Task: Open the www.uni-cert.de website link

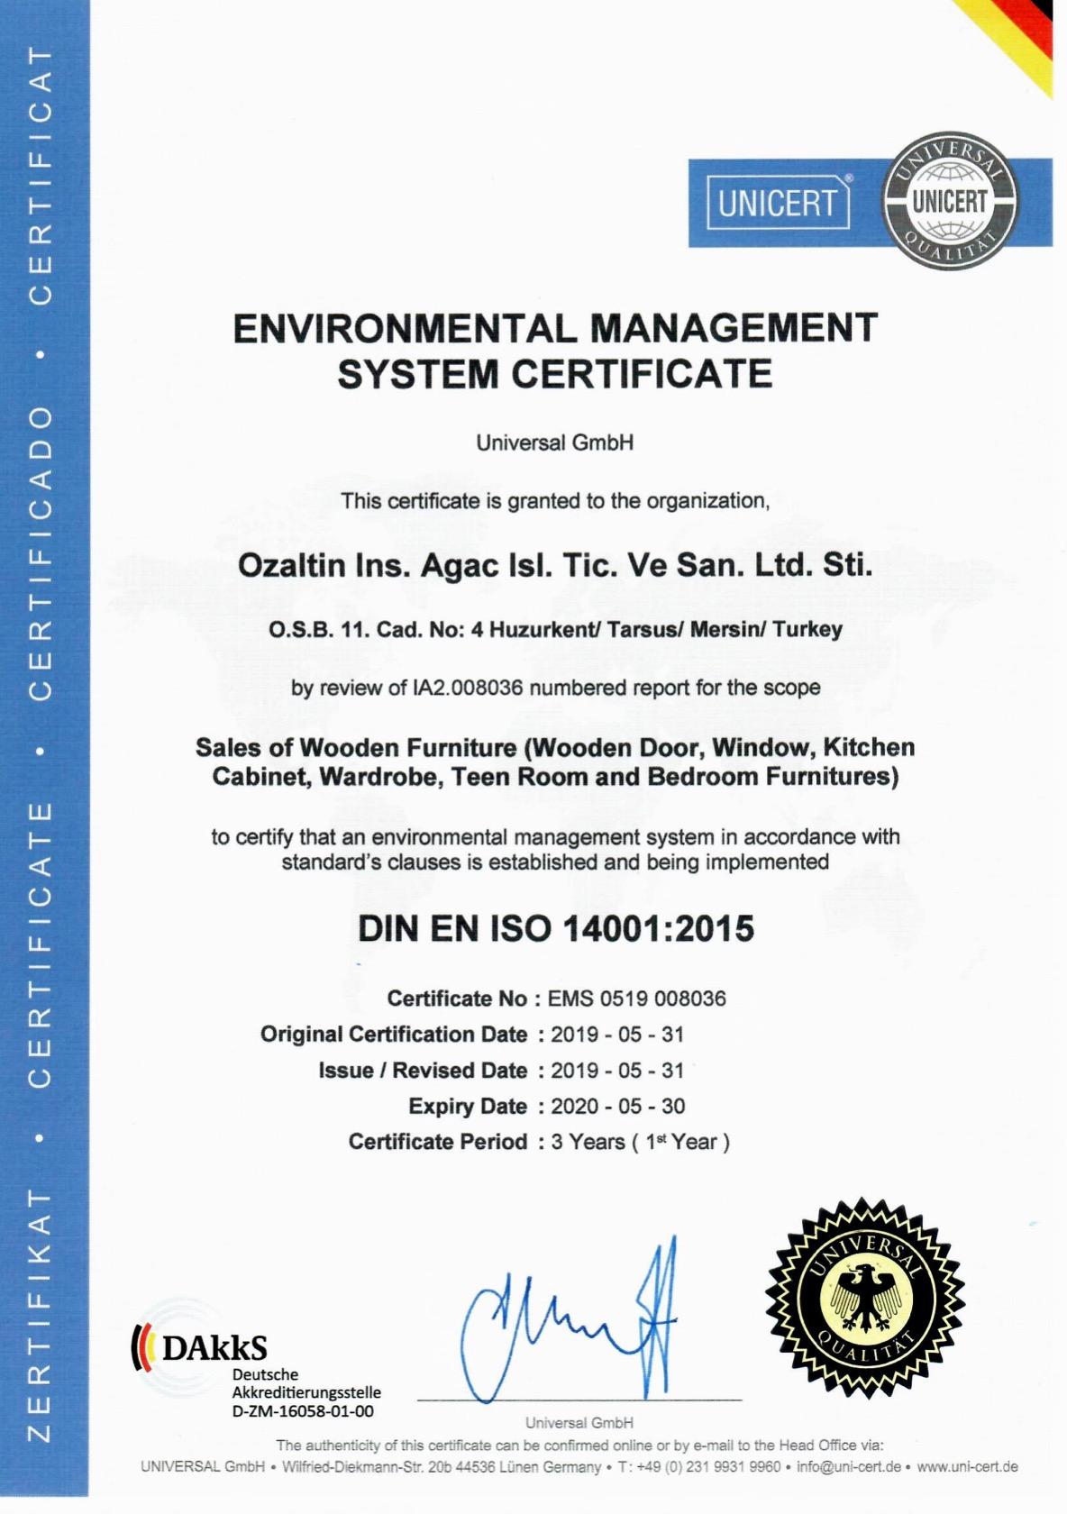Action: pyautogui.click(x=967, y=1466)
